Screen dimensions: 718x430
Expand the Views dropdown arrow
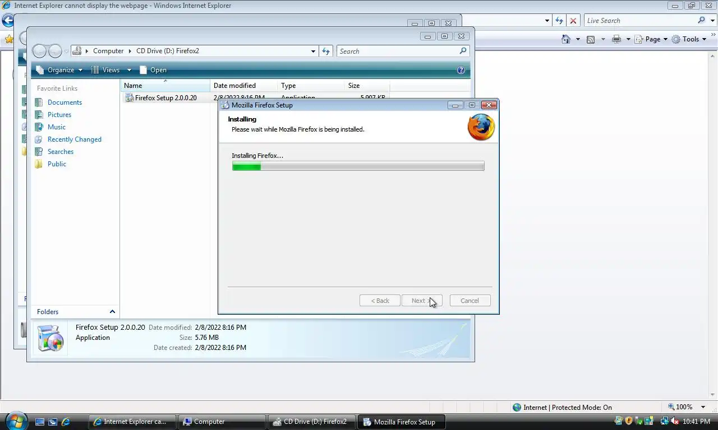click(x=129, y=70)
